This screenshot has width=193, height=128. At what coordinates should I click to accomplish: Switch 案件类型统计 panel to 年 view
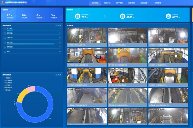(x=60, y=25)
